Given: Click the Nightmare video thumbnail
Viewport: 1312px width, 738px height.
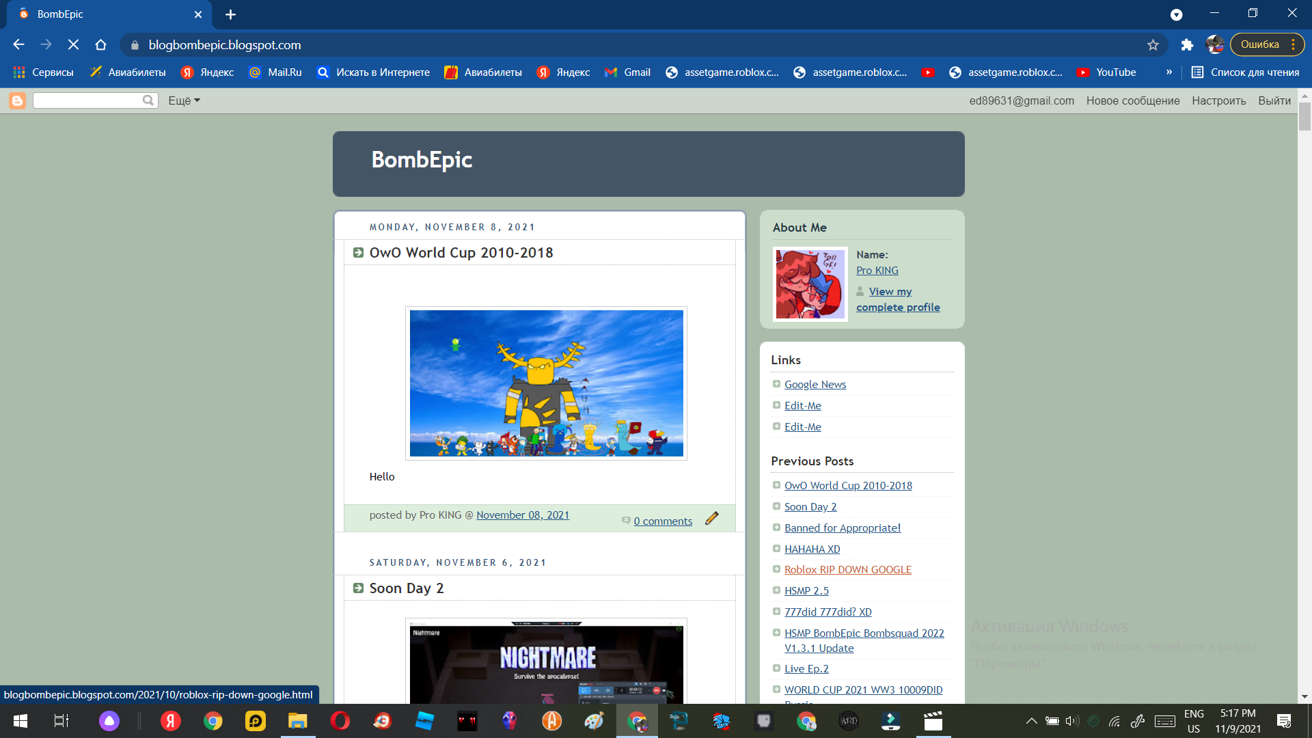Looking at the screenshot, I should coord(546,663).
